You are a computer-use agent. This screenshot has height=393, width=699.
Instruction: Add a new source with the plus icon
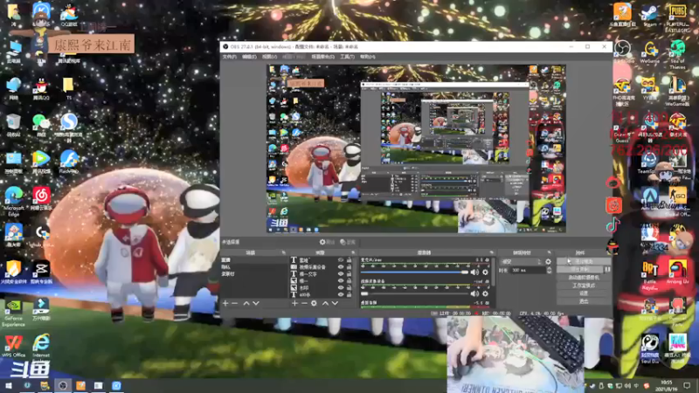click(294, 303)
